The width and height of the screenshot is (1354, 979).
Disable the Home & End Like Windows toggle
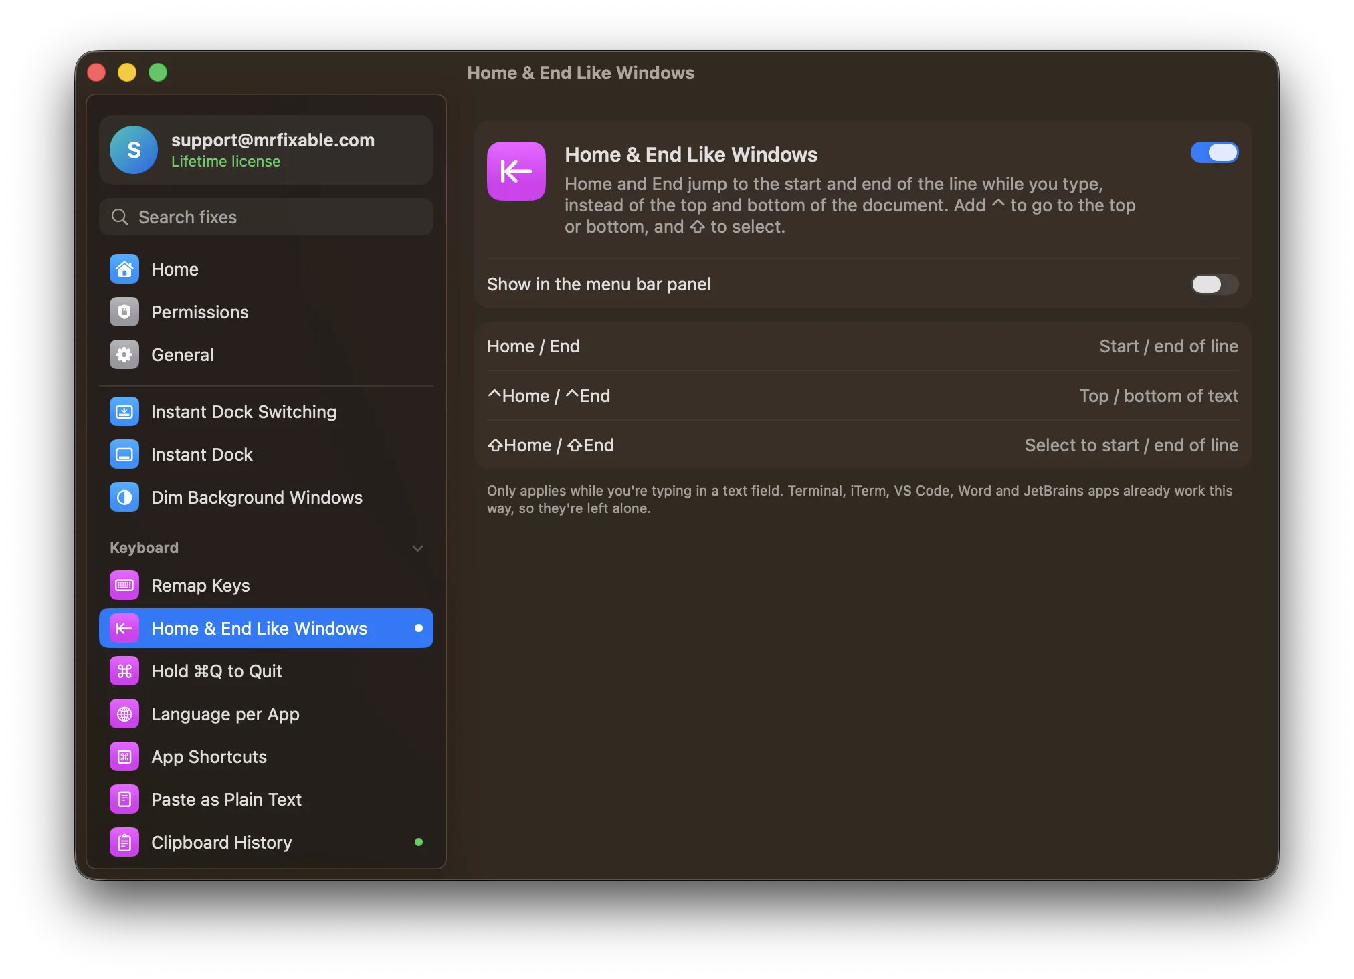1214,152
